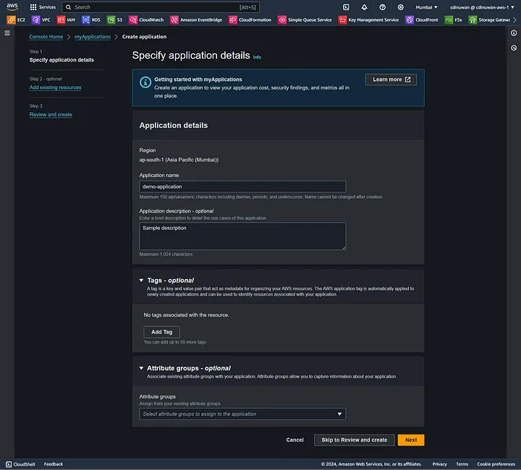The height and width of the screenshot is (470, 521).
Task: Open the RDS shortcut
Action: pyautogui.click(x=91, y=20)
